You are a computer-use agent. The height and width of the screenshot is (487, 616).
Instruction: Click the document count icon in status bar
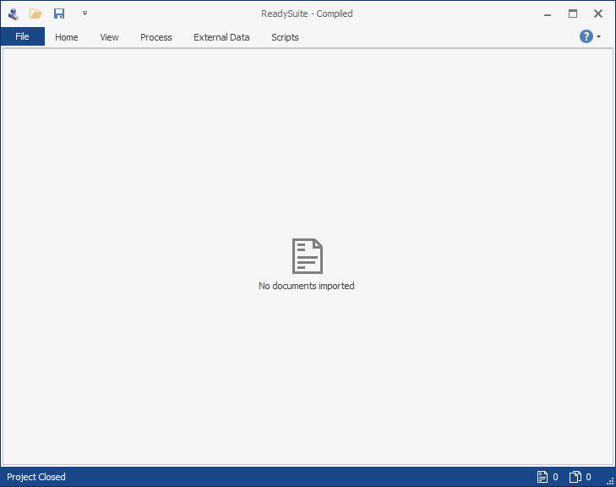pyautogui.click(x=542, y=477)
